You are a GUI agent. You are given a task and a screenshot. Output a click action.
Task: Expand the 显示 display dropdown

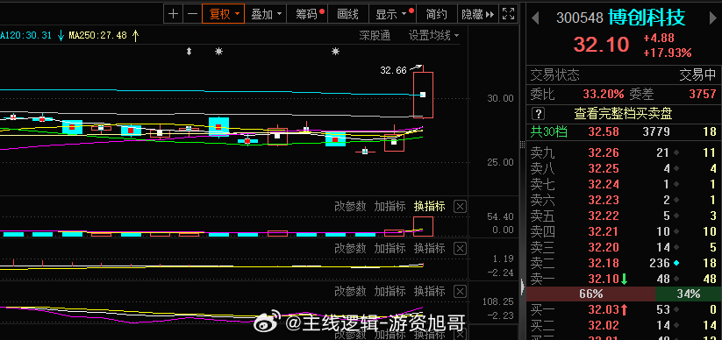click(x=393, y=14)
